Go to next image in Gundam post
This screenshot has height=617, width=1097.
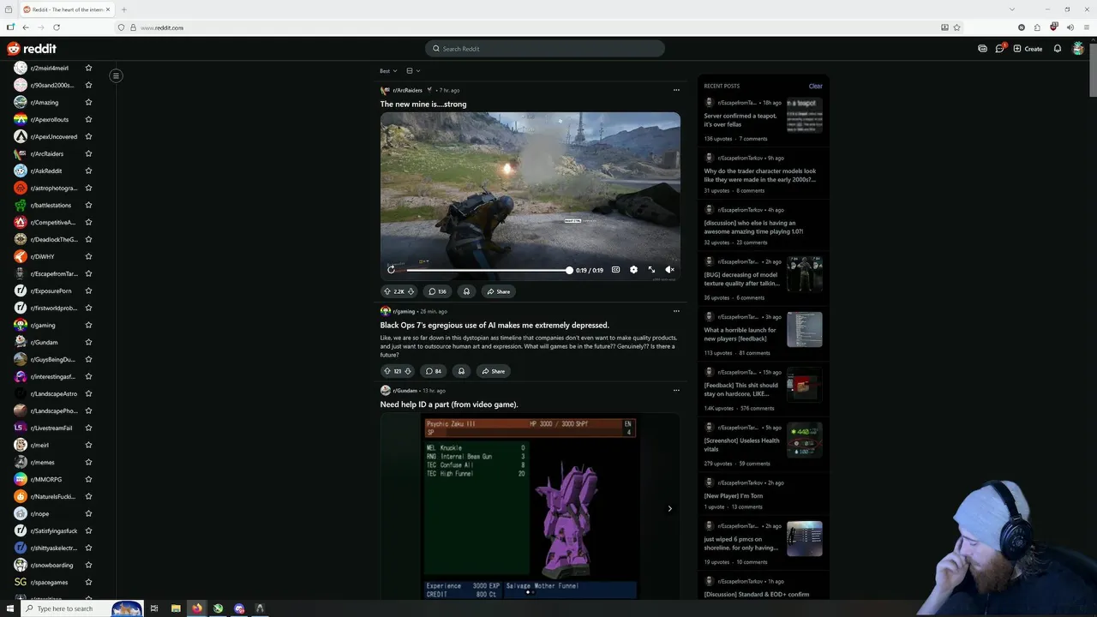coord(669,508)
